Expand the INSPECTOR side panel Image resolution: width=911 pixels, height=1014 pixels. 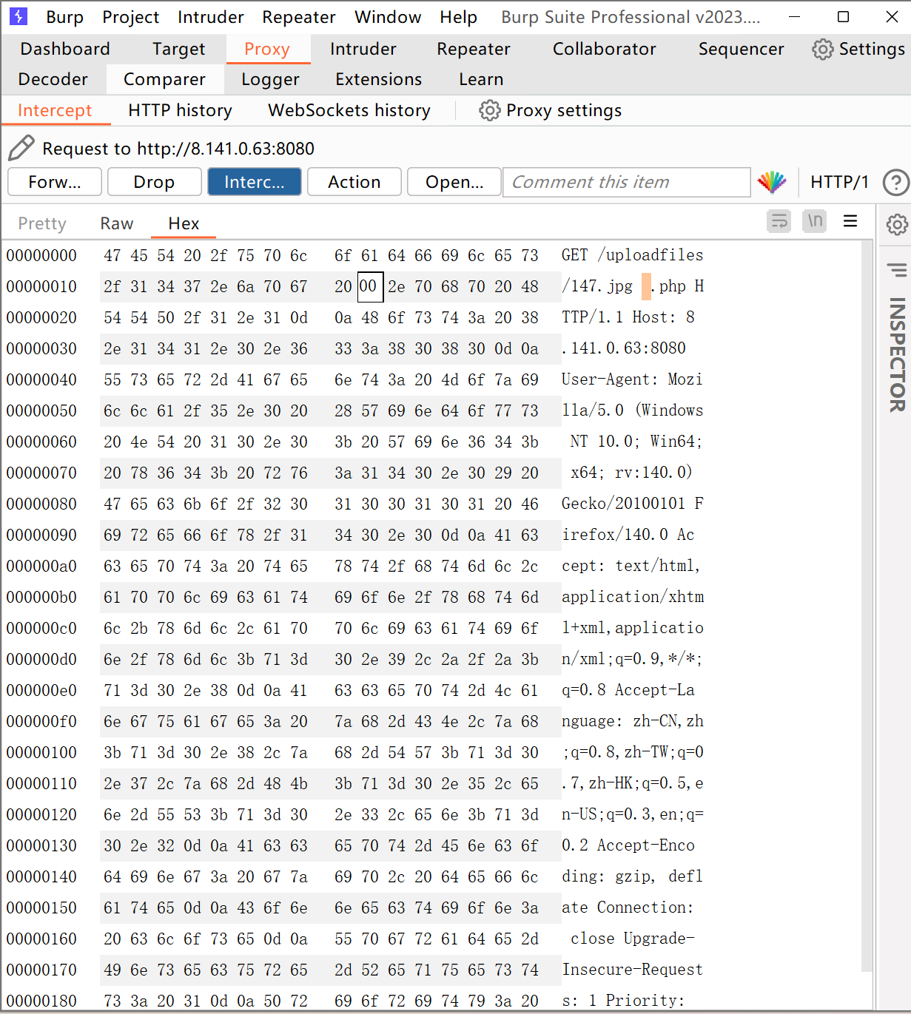pos(897,354)
